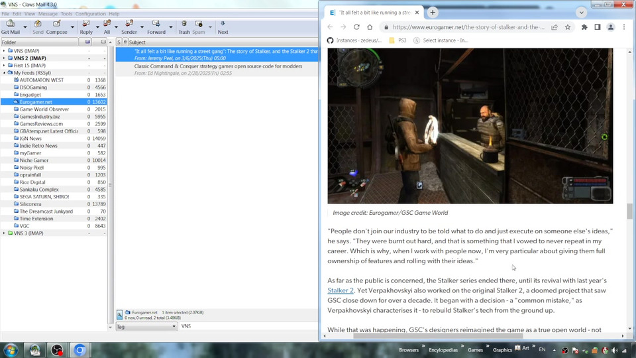The height and width of the screenshot is (358, 636).
Task: Bookmark this page with the star icon
Action: click(568, 27)
